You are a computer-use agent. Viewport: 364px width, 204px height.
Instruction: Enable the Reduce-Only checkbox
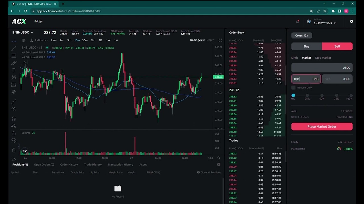click(293, 88)
